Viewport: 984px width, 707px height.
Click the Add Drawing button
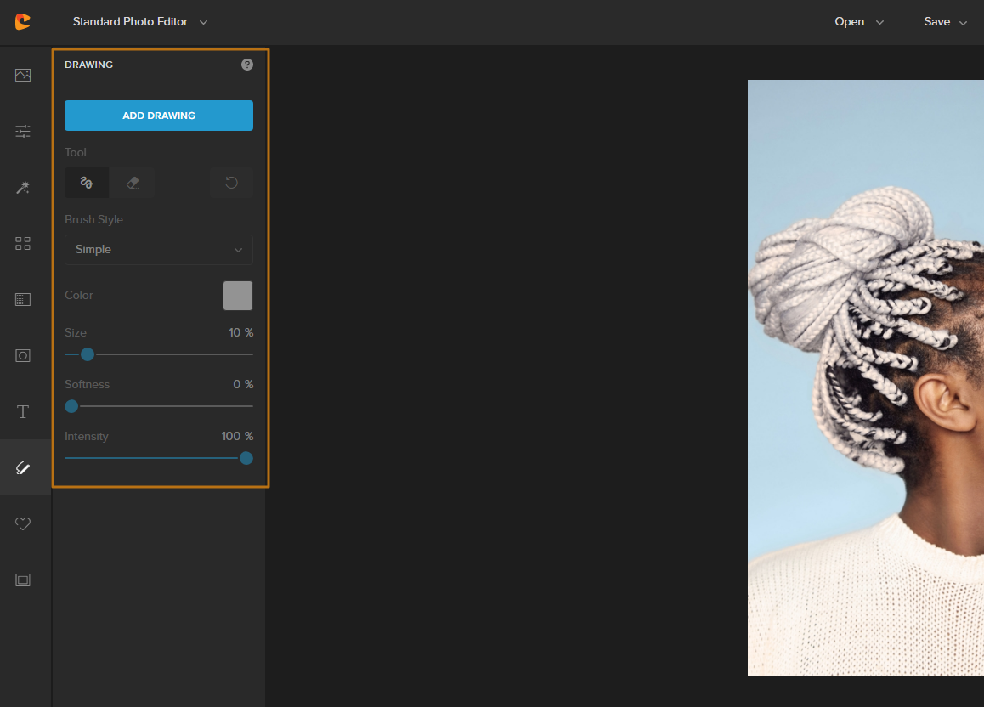pos(159,116)
